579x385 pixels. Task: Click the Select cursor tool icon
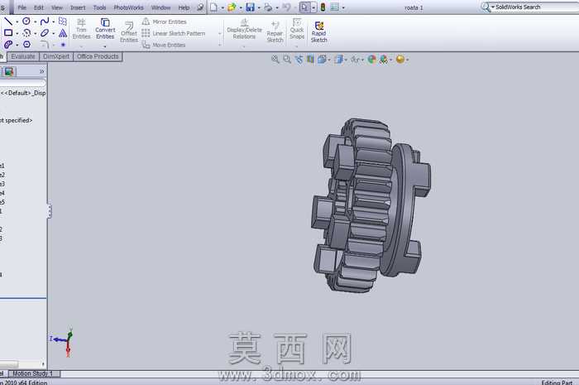304,7
